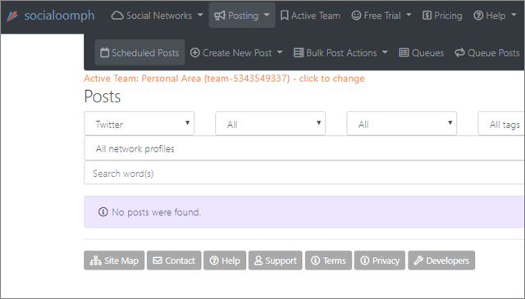This screenshot has height=299, width=525.
Task: Click the Developers footer button
Action: (x=441, y=260)
